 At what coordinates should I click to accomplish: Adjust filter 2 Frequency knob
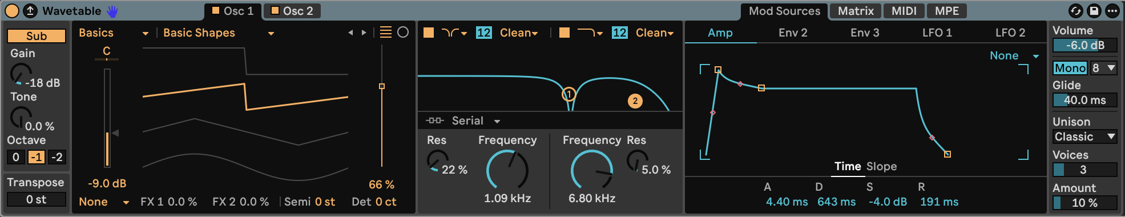591,170
